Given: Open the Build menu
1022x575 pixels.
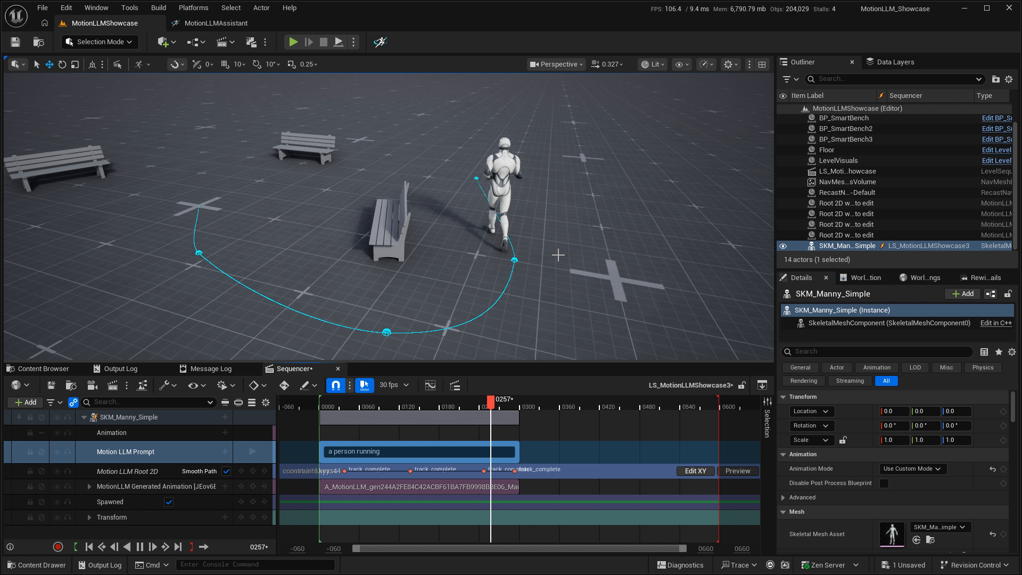Looking at the screenshot, I should click(x=159, y=8).
